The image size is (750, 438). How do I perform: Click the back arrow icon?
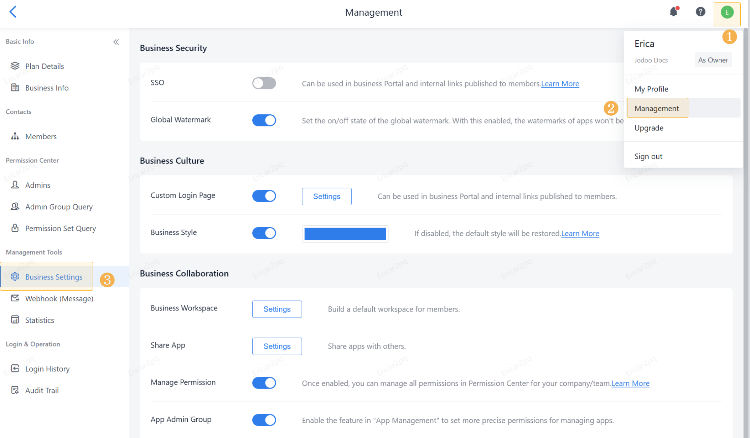13,12
